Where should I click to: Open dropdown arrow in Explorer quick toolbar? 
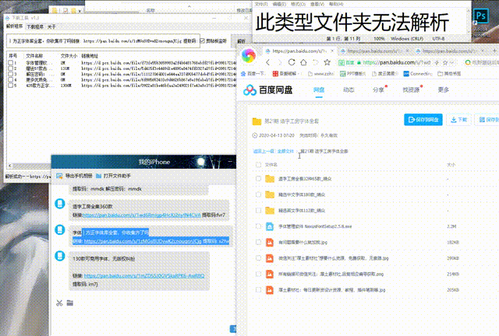click(x=80, y=11)
